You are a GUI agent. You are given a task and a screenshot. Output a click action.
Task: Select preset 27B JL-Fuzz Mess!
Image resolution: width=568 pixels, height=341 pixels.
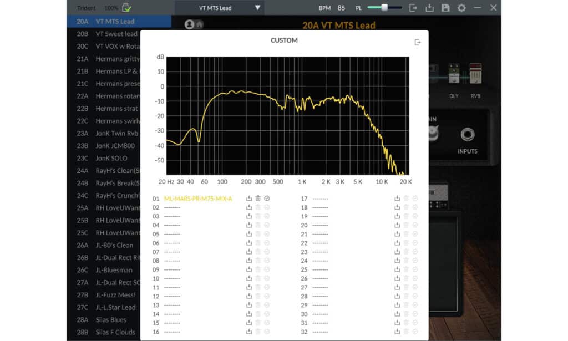tap(106, 295)
